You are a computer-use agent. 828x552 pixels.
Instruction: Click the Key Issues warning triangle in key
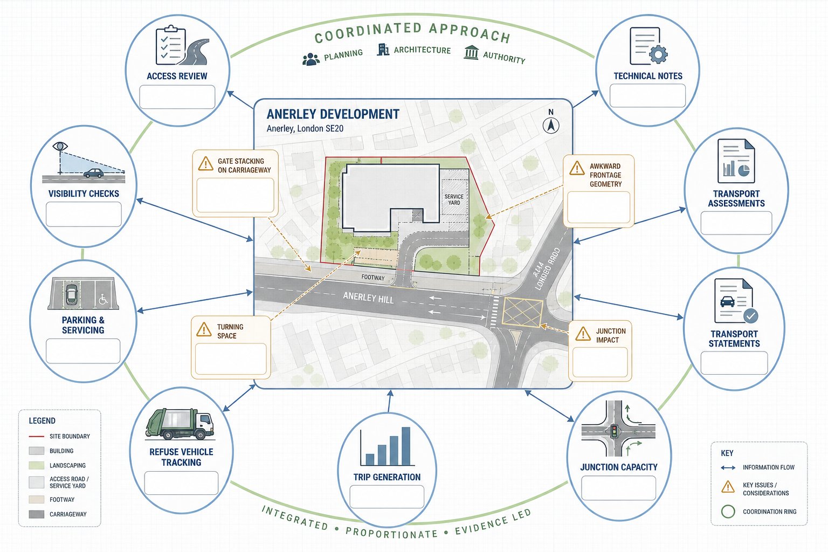(728, 487)
